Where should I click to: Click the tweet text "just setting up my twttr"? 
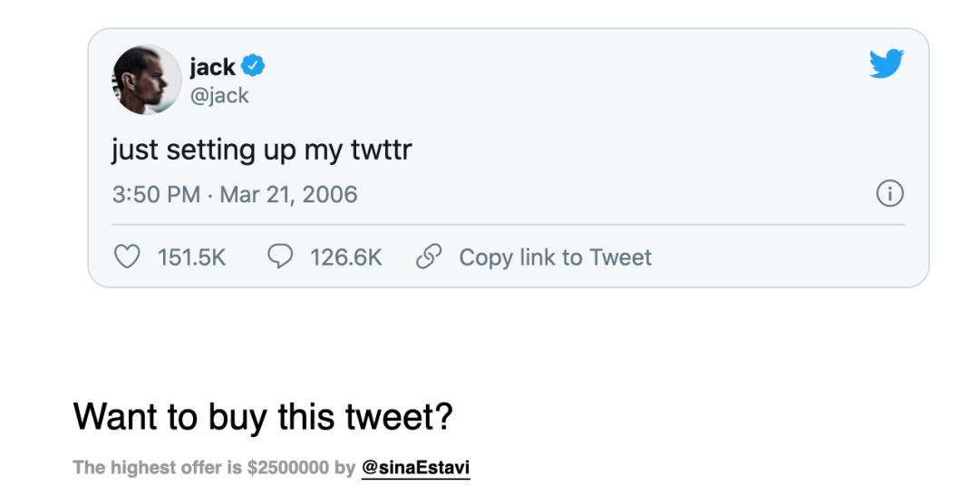[261, 150]
